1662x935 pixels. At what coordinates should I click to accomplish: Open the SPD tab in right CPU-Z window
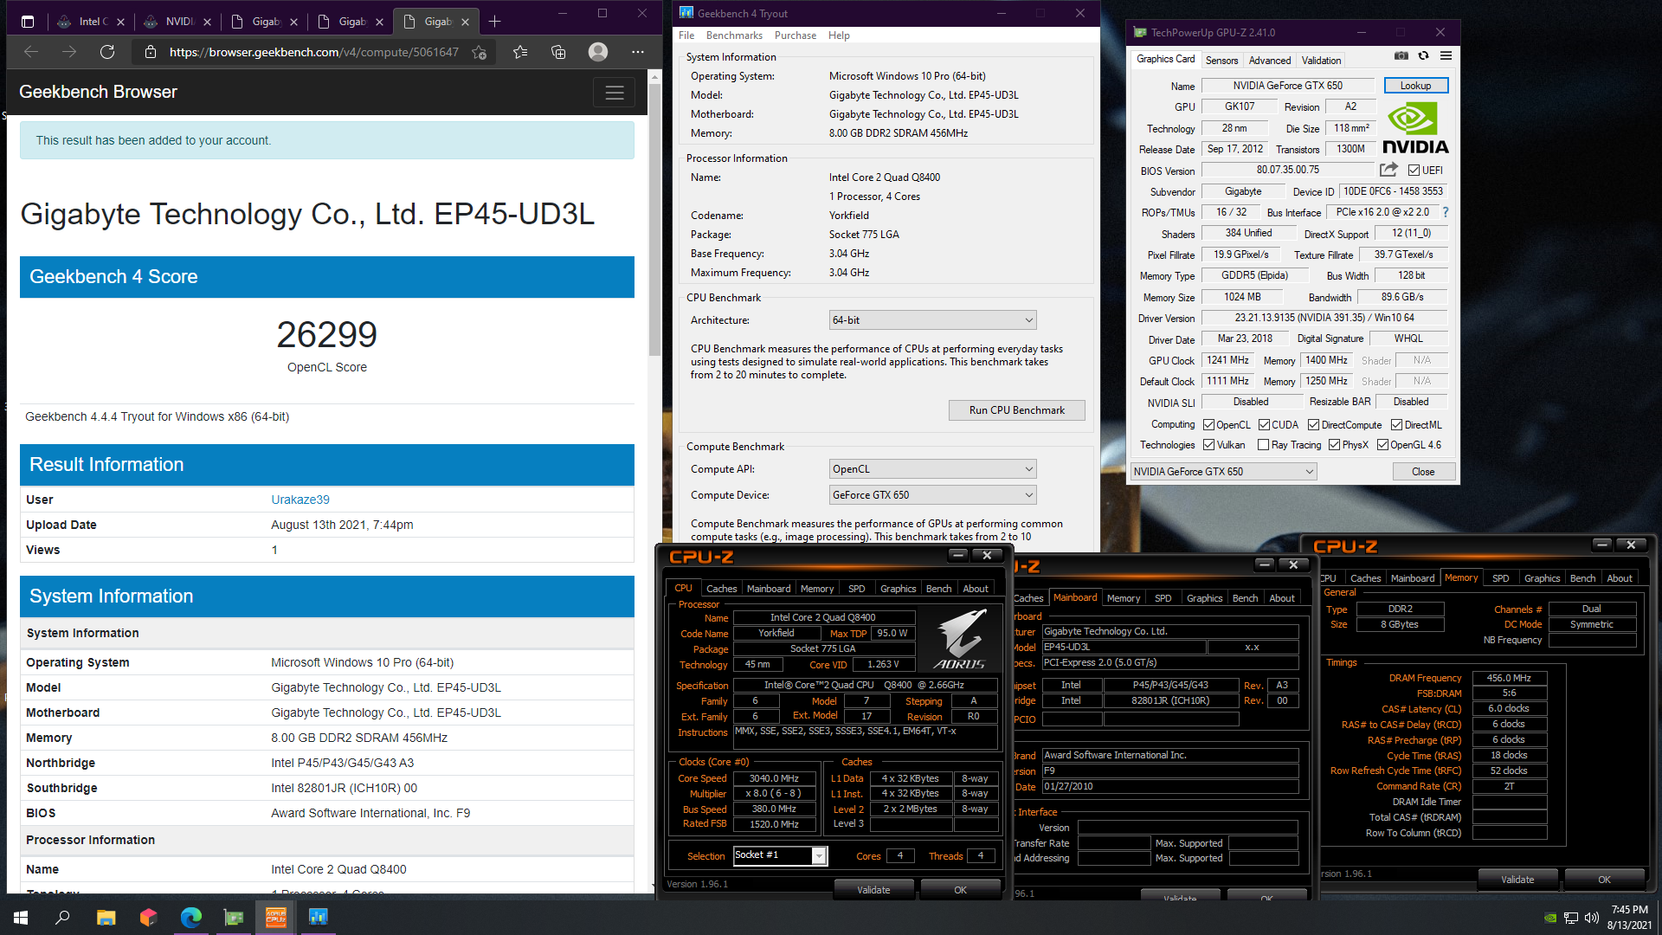(1500, 578)
